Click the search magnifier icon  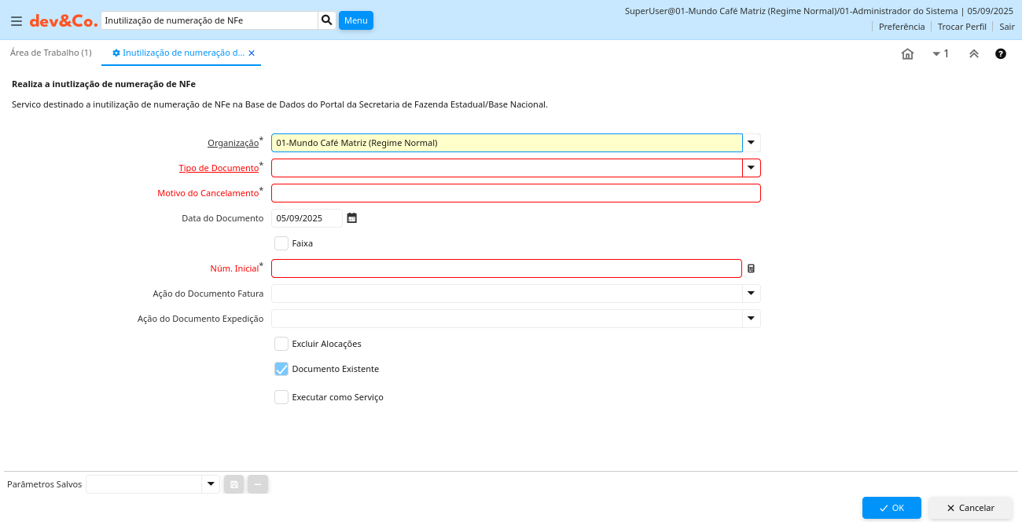pos(326,20)
